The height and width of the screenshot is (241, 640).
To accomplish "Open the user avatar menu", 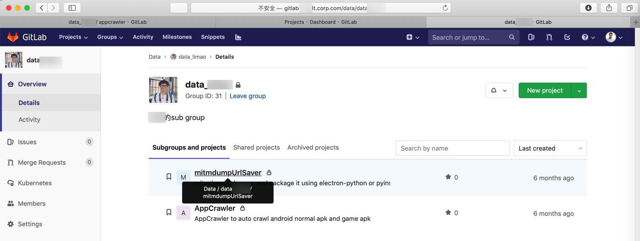I will 614,37.
